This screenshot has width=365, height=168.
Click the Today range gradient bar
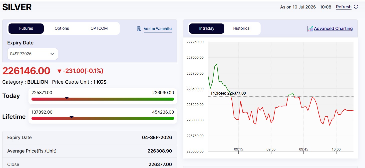[103, 99]
